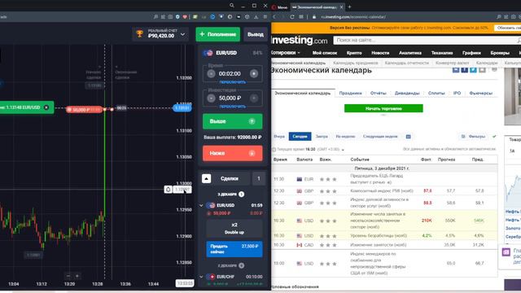Click the green Начать торговлю button
The width and height of the screenshot is (521, 293).
point(383,108)
